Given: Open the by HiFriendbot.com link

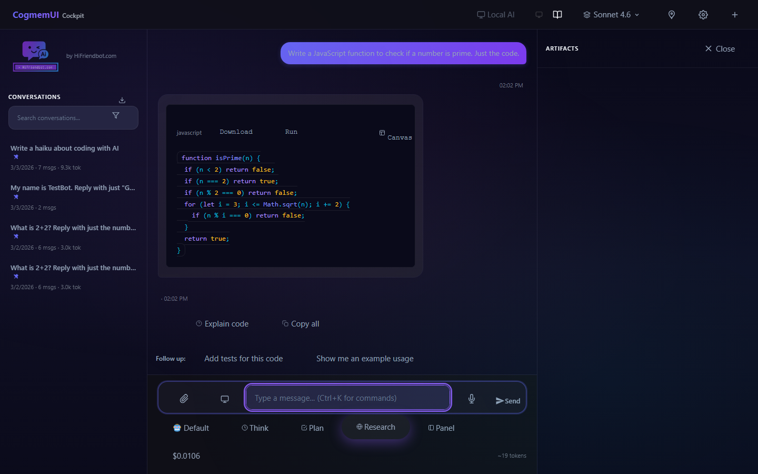Looking at the screenshot, I should pos(91,56).
